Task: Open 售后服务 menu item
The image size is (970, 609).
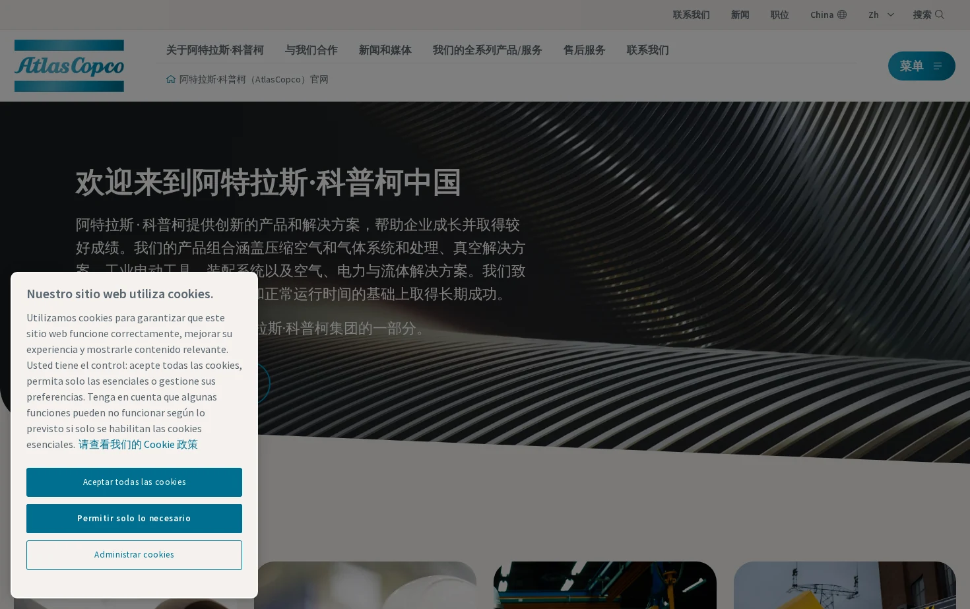Action: (x=584, y=50)
